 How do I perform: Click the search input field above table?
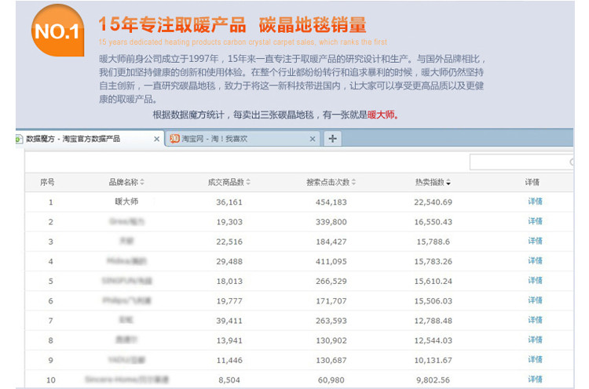click(x=521, y=162)
